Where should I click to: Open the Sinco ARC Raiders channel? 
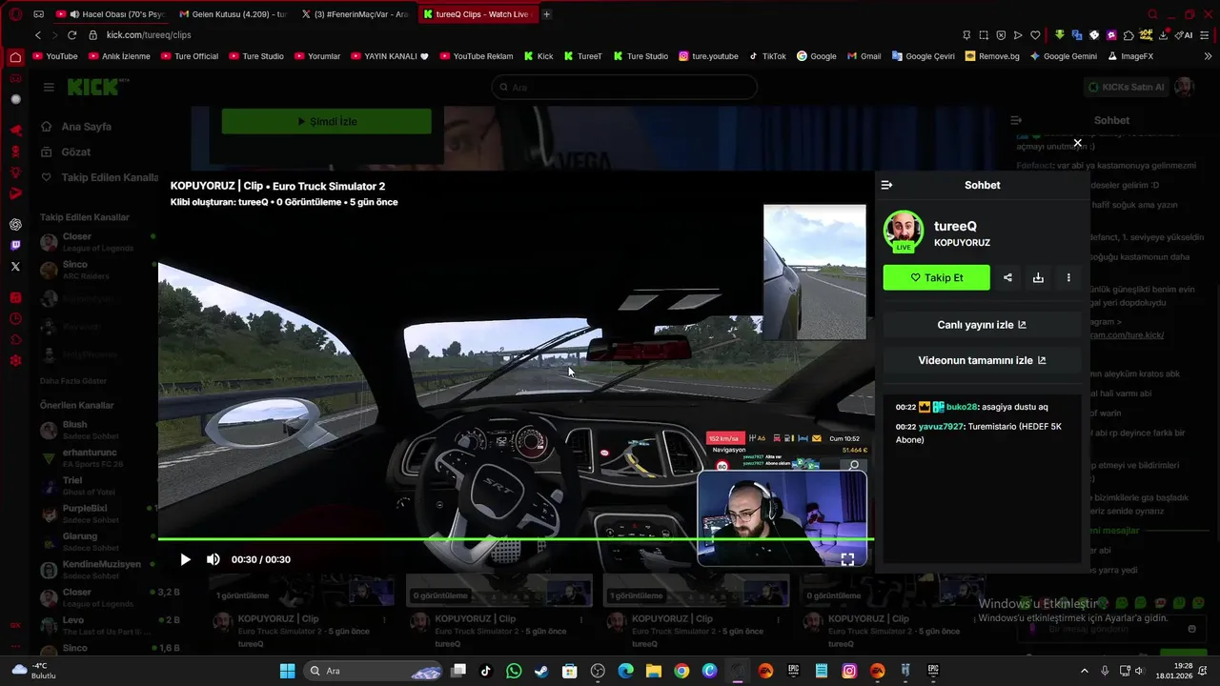click(x=96, y=270)
